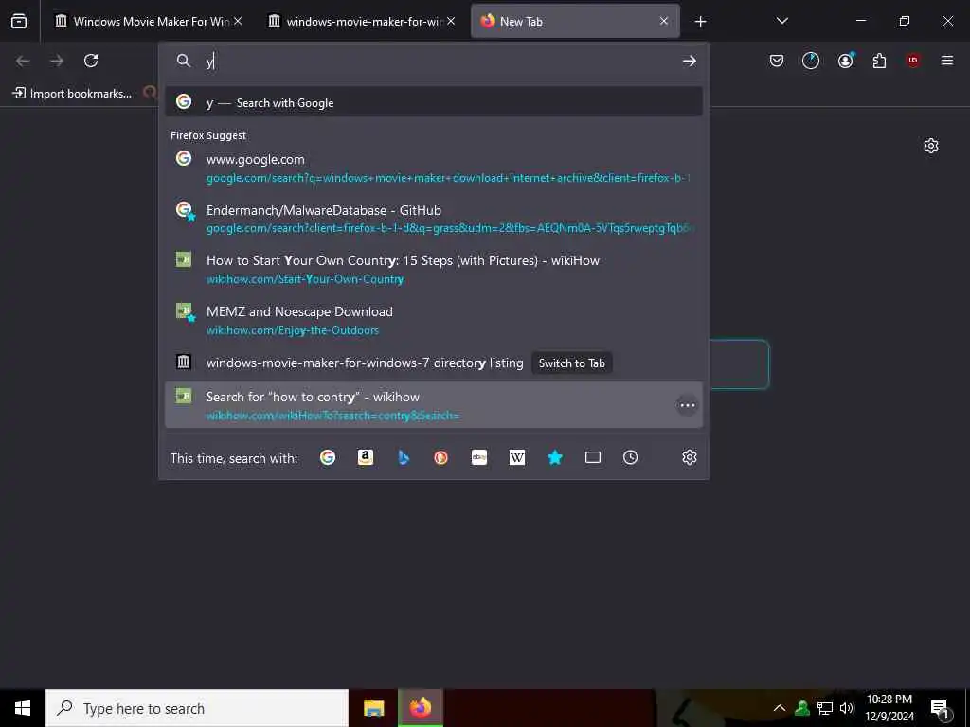Search this time with Wikipedia icon
Screen dimensions: 970x727
coord(517,457)
